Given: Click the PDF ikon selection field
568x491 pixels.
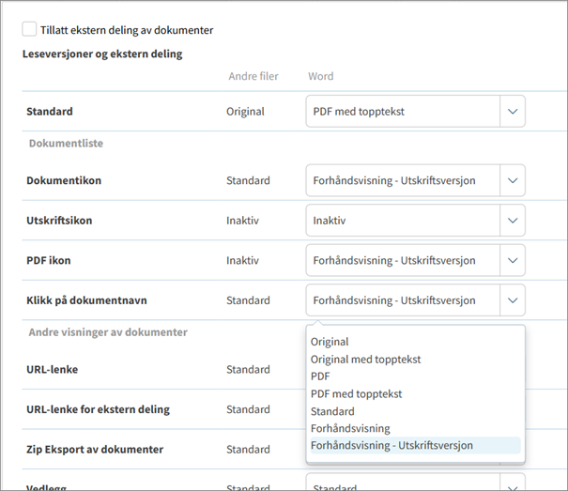Looking at the screenshot, I should click(x=402, y=260).
